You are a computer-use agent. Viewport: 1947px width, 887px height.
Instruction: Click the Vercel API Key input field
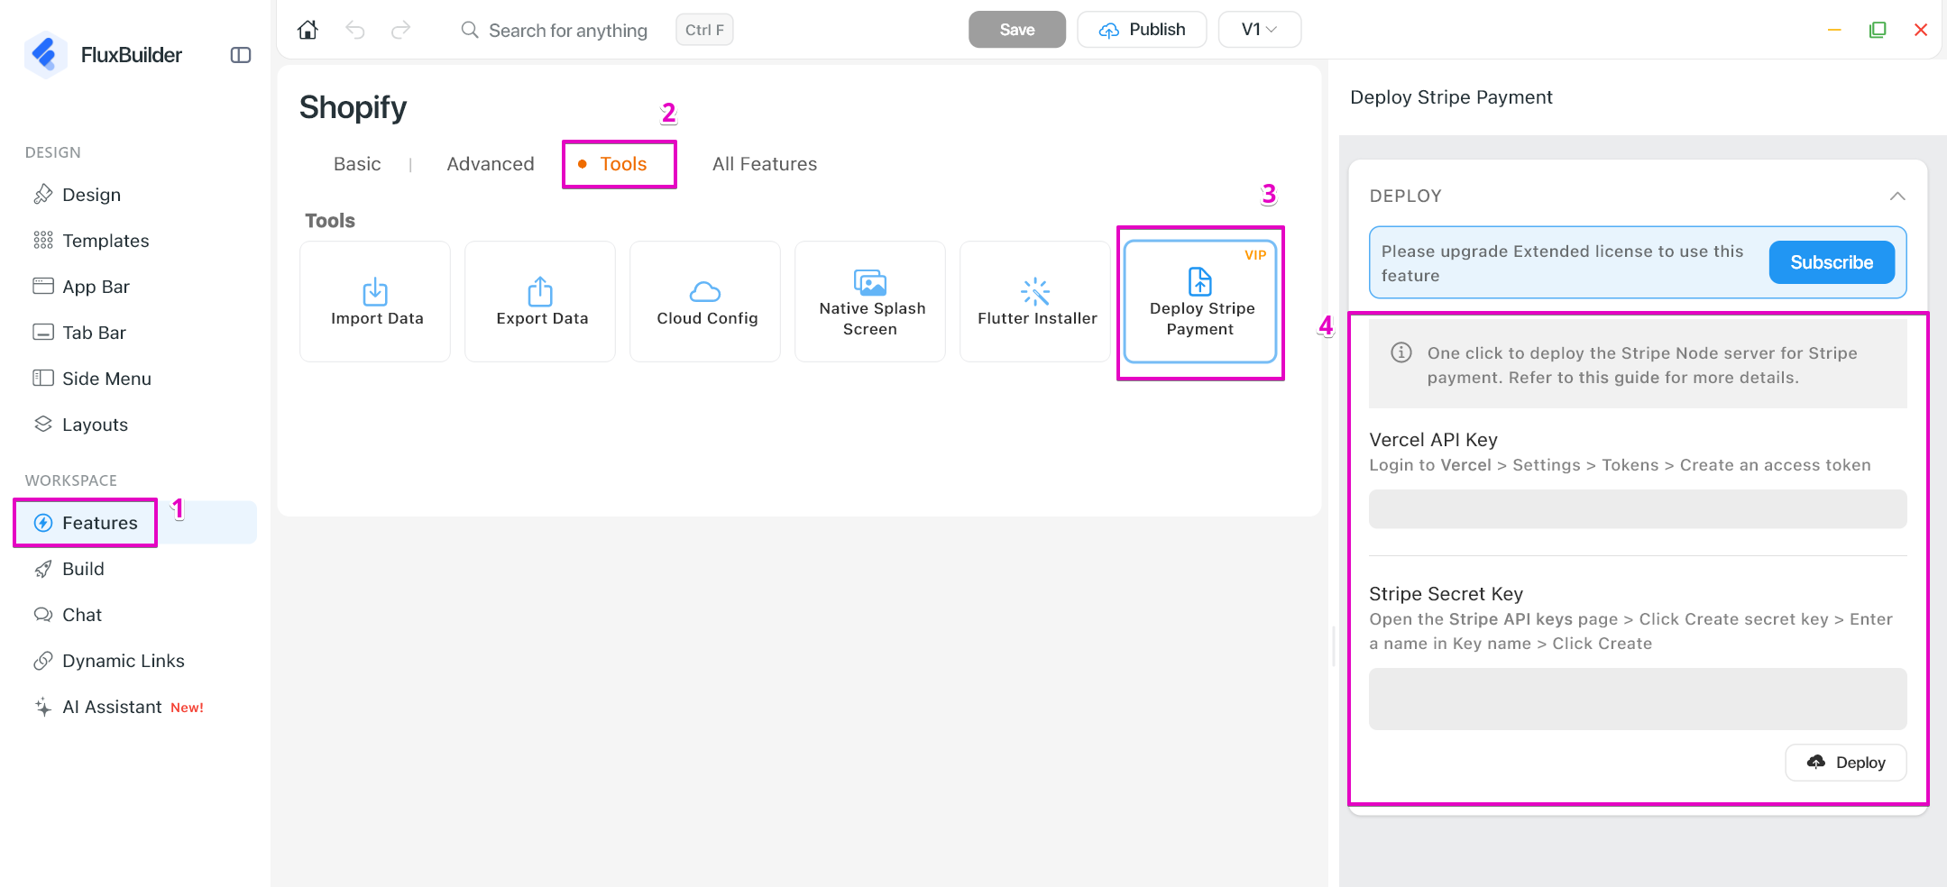(1638, 509)
